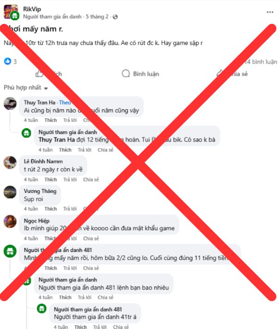Open Thuy Tran Ha's profile picture

click(x=10, y=103)
